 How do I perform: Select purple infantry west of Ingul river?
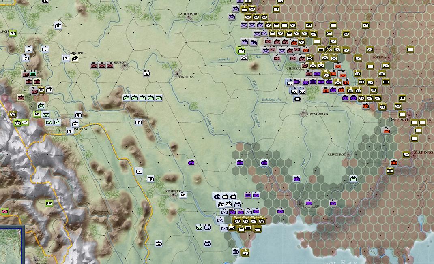pos(296,179)
